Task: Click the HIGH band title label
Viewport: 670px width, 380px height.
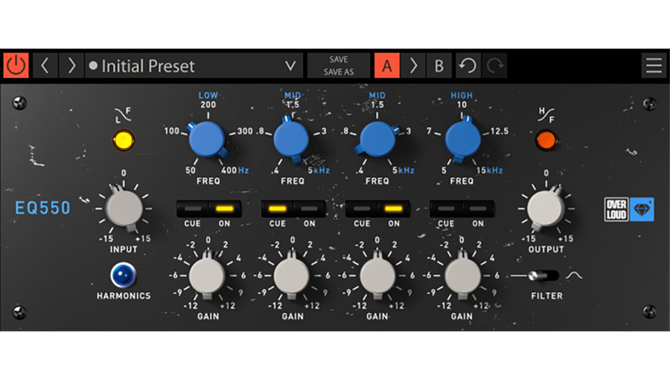Action: [462, 95]
